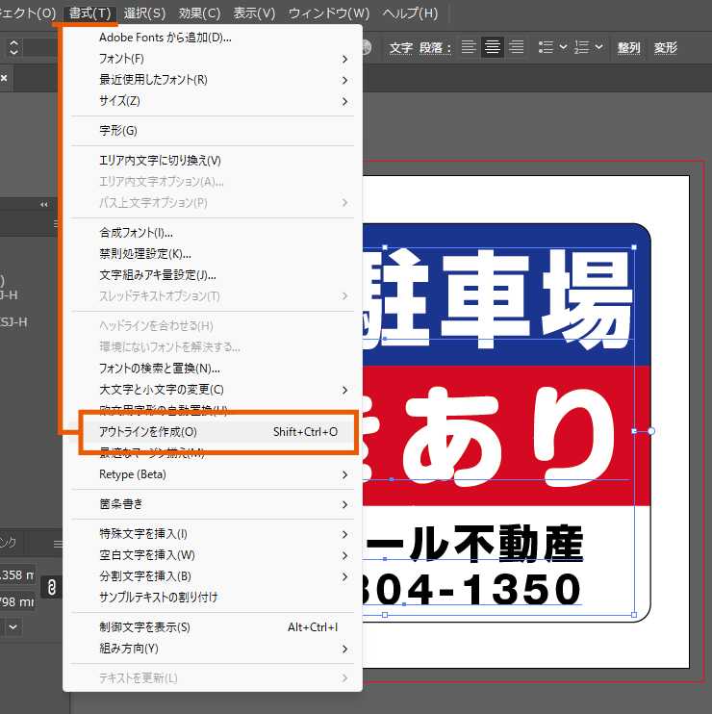Expand 特殊文字を挿入(I) submenu
Viewport: 712px width, 714px height.
click(x=212, y=534)
